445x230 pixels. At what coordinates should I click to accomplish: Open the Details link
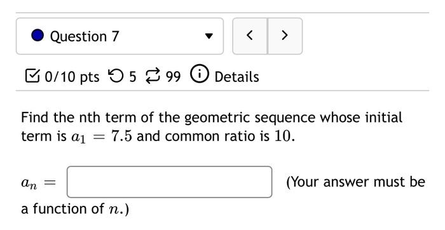tap(236, 77)
